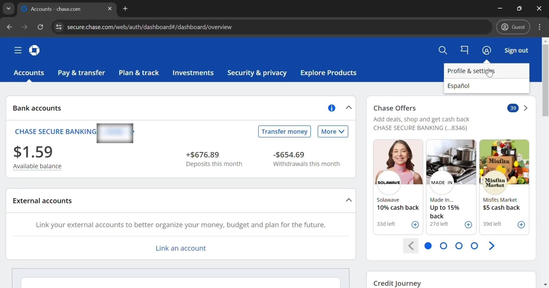Click the browser back arrow
Viewport: 549px width, 288px height.
point(10,27)
